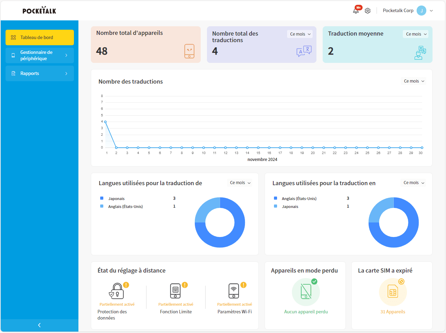Click the Protection des données label

[112, 315]
